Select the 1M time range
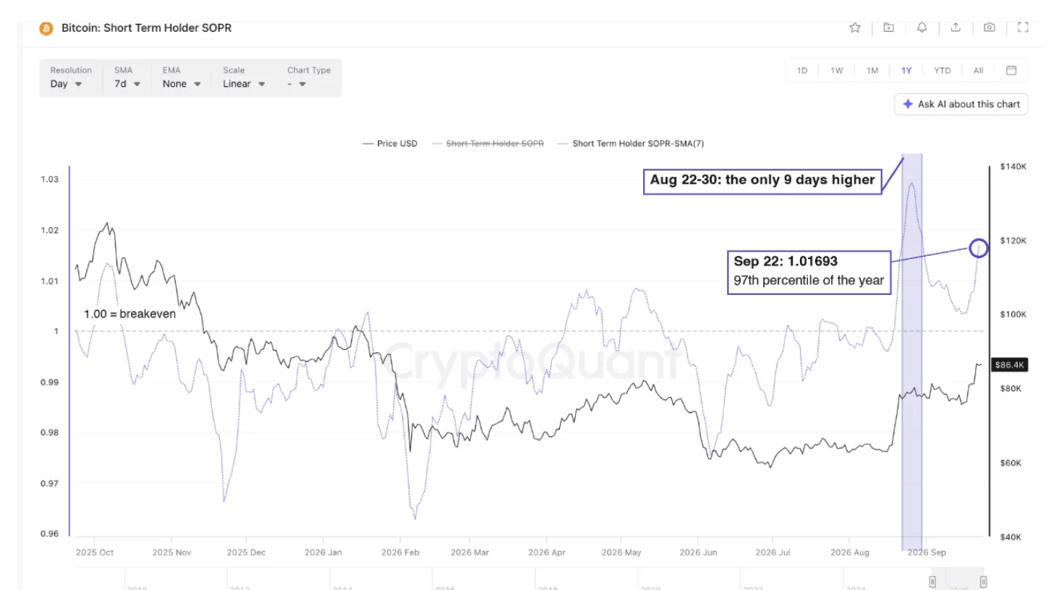 click(872, 70)
